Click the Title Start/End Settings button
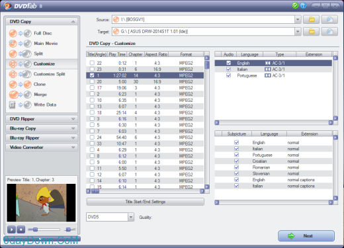The width and height of the screenshot is (344, 248). pos(146,202)
